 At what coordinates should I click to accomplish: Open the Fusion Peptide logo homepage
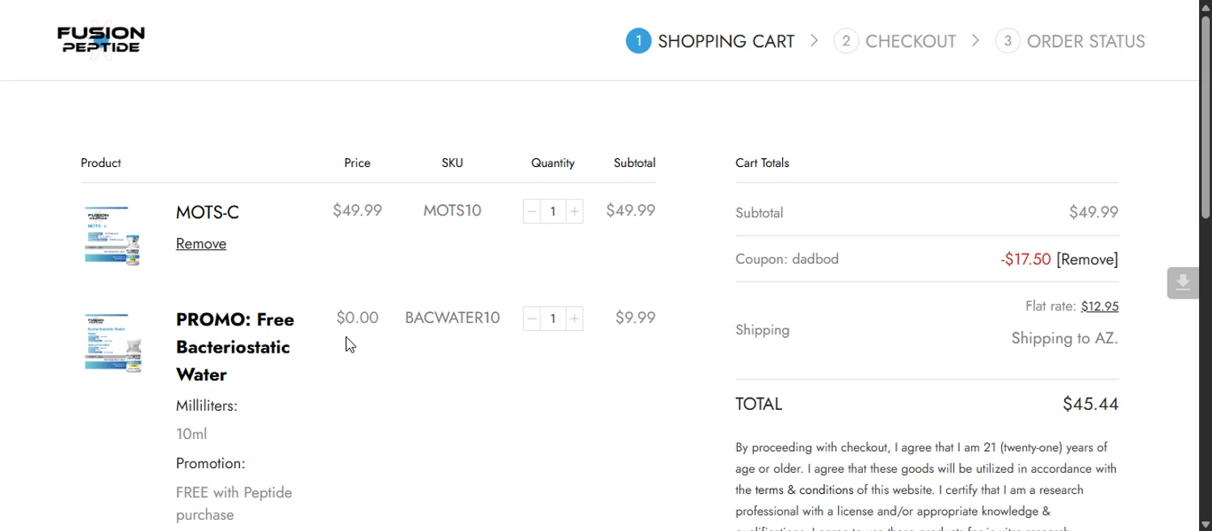click(101, 40)
